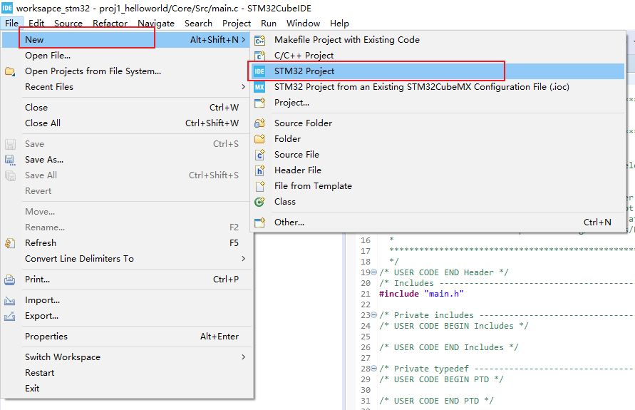Screen dimensions: 635x410
Task: Collapse the code fold at line 19
Action: click(x=373, y=272)
